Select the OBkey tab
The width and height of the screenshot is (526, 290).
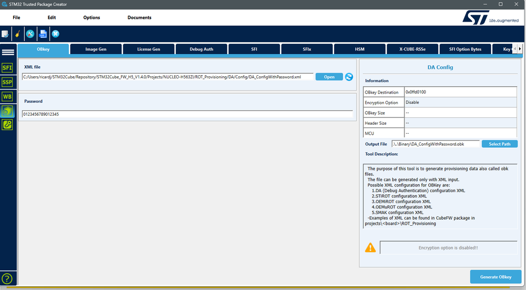(43, 49)
